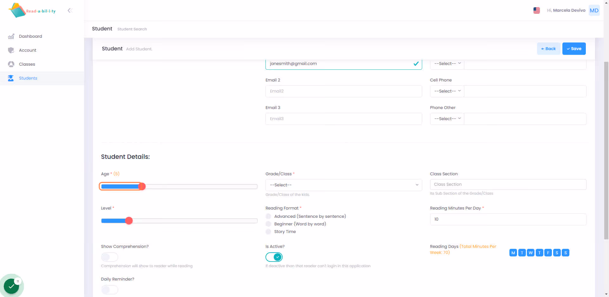Open Account in sidebar
This screenshot has width=609, height=297.
pyautogui.click(x=28, y=50)
